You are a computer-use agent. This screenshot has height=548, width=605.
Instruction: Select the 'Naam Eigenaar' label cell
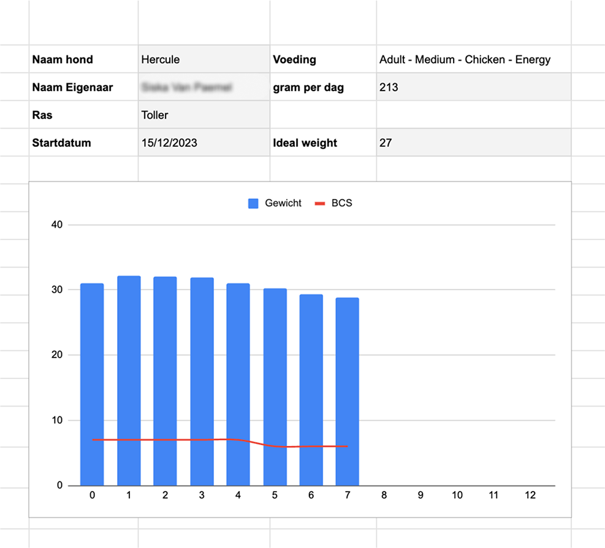84,87
